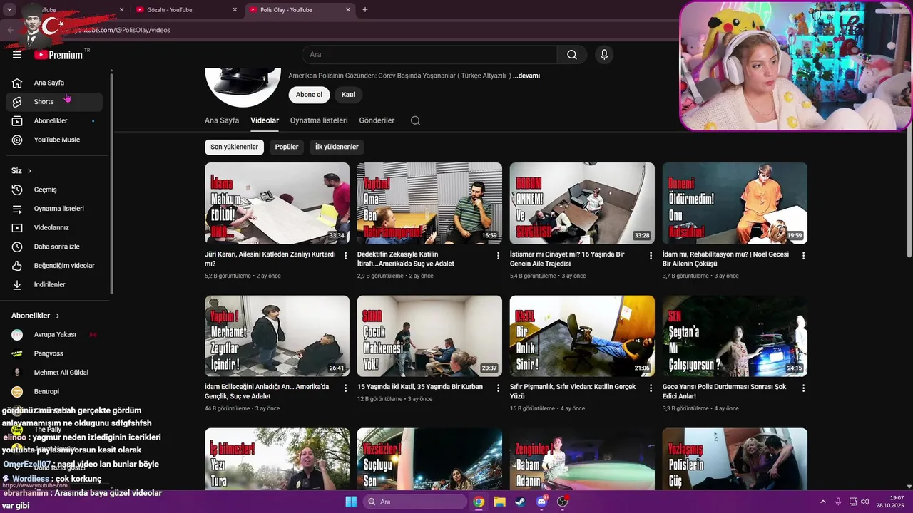Open Beğendiğim videolar list
This screenshot has width=913, height=513.
click(x=54, y=266)
